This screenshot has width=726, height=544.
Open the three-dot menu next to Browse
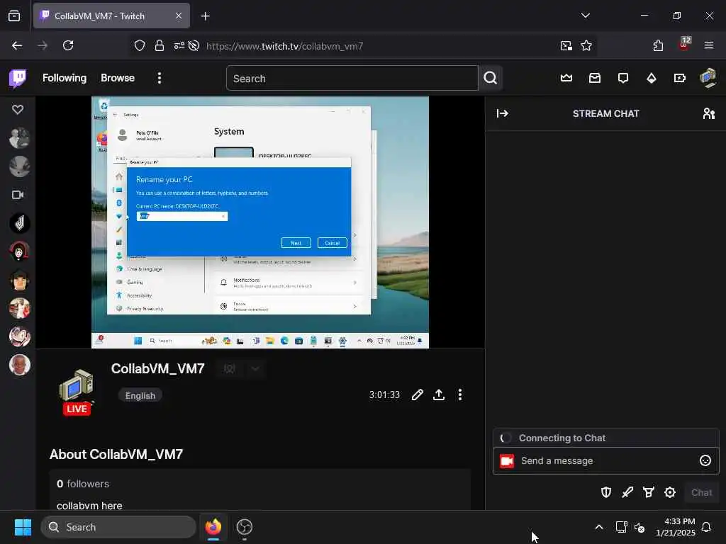pos(160,78)
